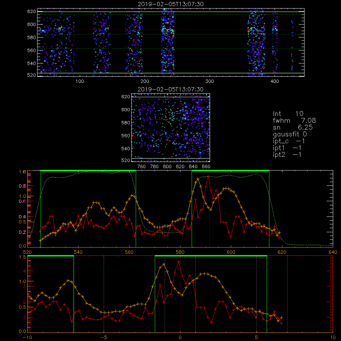The image size is (341, 341).
Task: Click the 200 x-axis label of top panel
Action: [145, 81]
